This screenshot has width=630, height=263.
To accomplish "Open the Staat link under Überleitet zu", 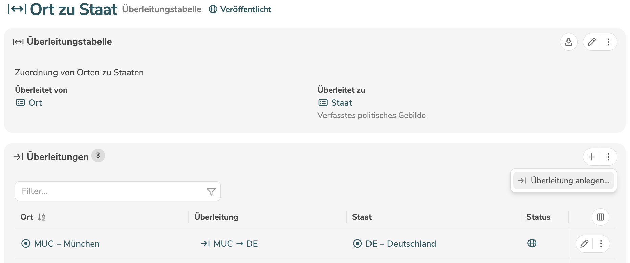I will click(342, 102).
